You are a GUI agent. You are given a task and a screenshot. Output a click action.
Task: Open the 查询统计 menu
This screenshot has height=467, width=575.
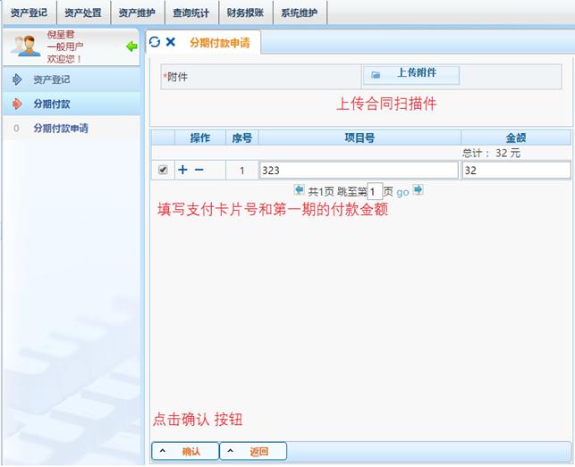[x=190, y=13]
